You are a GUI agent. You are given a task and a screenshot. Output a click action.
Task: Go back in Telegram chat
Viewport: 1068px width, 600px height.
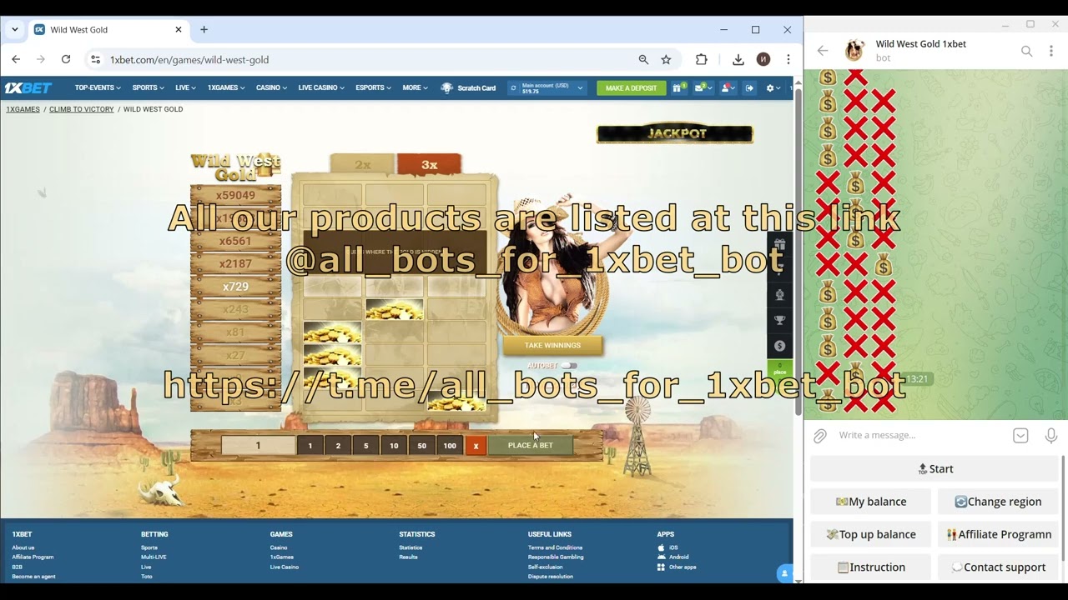[823, 51]
